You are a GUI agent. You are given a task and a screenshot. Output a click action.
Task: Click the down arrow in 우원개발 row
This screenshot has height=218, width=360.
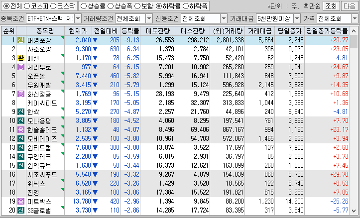[95, 85]
